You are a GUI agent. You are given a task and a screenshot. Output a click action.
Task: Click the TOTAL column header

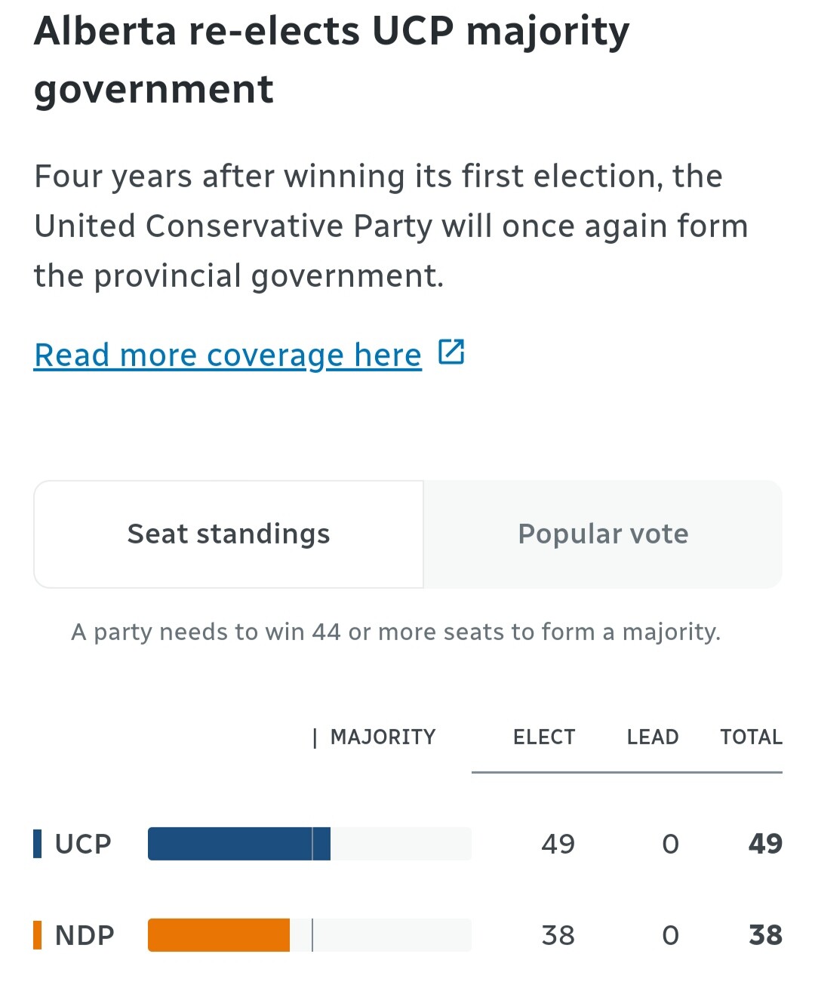pyautogui.click(x=751, y=737)
